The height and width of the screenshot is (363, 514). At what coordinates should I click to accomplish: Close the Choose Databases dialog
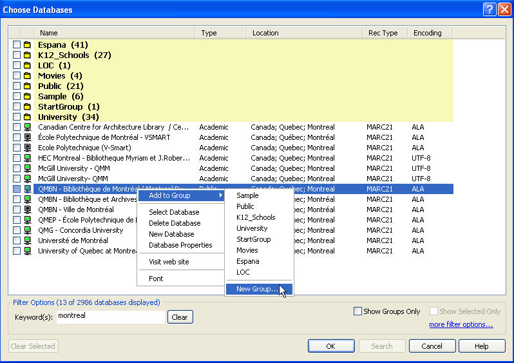504,9
